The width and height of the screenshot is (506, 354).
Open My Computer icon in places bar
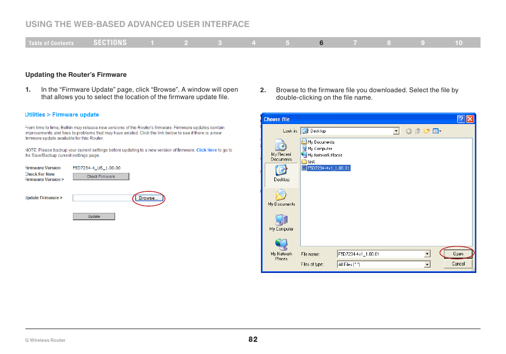(x=281, y=223)
